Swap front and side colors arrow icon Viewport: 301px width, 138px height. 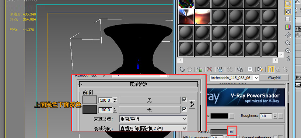coord(192,104)
